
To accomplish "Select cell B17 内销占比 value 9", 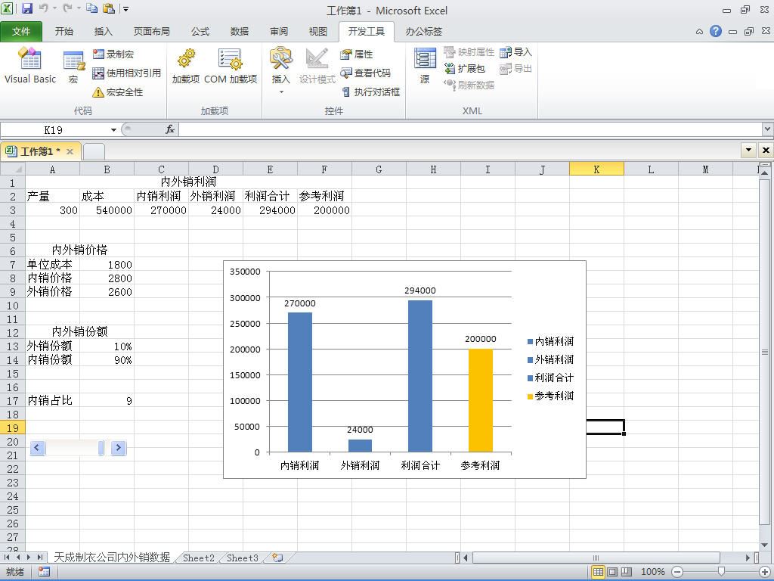I will pyautogui.click(x=107, y=401).
